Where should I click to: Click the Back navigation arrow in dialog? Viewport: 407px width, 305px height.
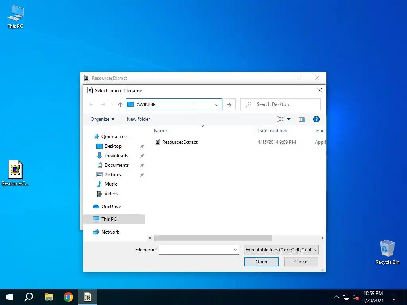91,104
